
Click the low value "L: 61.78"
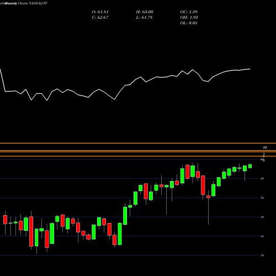click(x=144, y=18)
